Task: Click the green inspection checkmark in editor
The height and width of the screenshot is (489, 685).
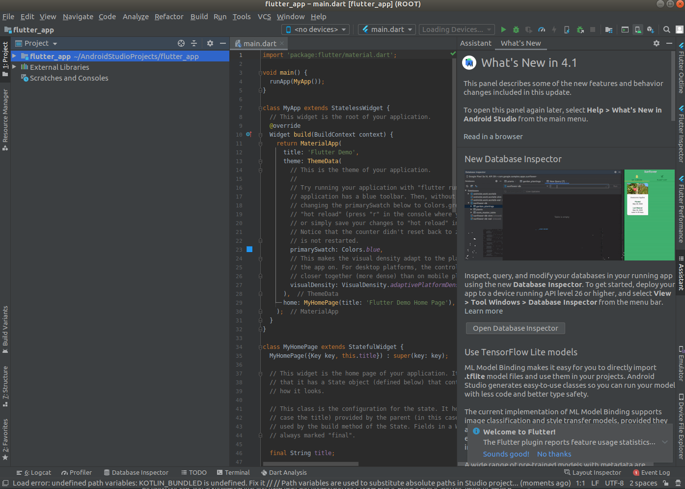Action: (x=453, y=54)
